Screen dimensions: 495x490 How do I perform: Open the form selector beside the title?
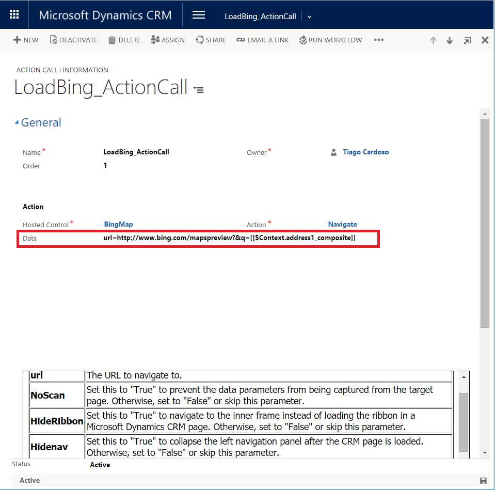point(199,90)
